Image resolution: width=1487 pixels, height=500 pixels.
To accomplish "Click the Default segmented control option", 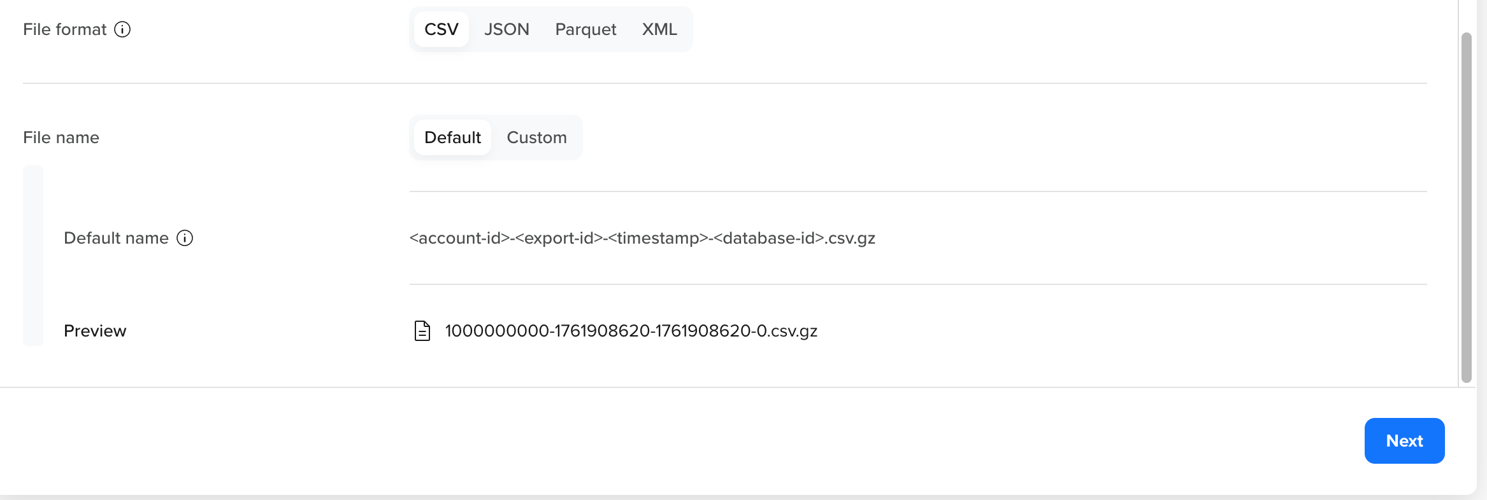I will pyautogui.click(x=452, y=137).
